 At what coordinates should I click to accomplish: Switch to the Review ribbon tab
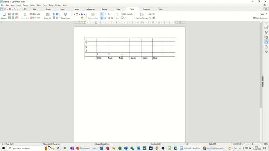104,9
